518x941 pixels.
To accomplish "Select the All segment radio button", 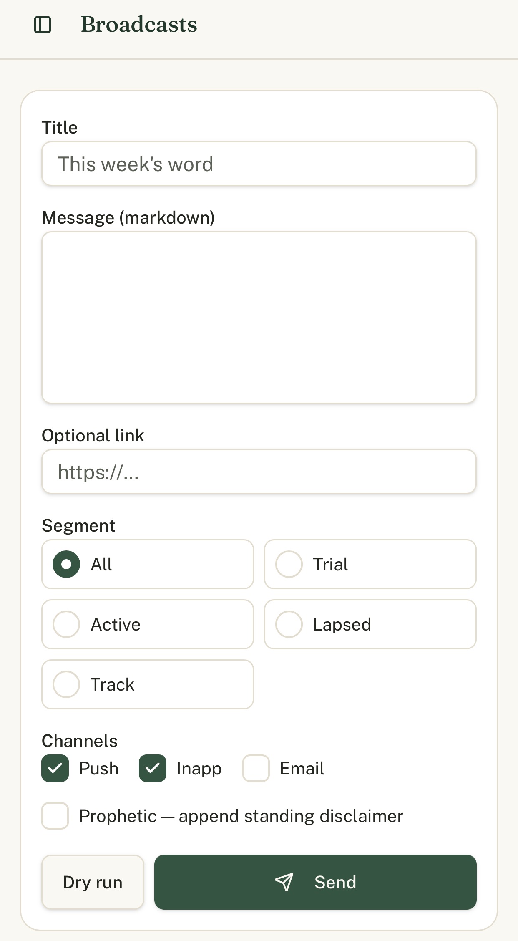I will click(66, 564).
